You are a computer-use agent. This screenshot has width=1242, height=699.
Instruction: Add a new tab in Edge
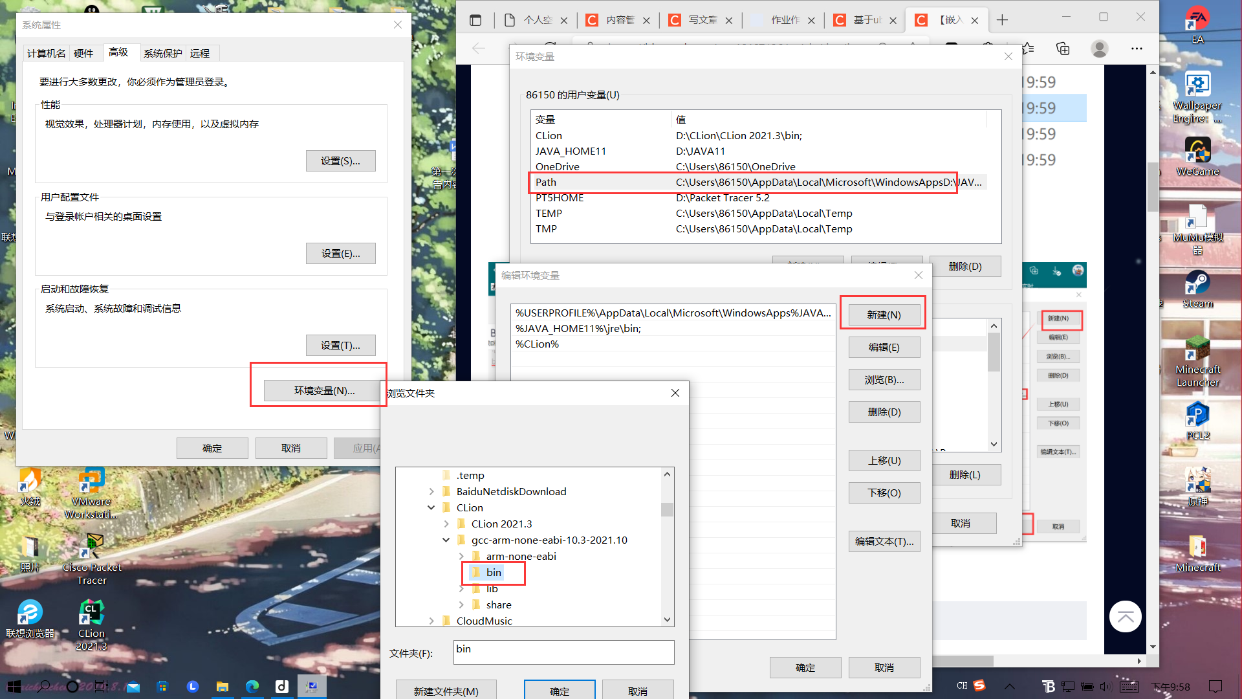1002,20
